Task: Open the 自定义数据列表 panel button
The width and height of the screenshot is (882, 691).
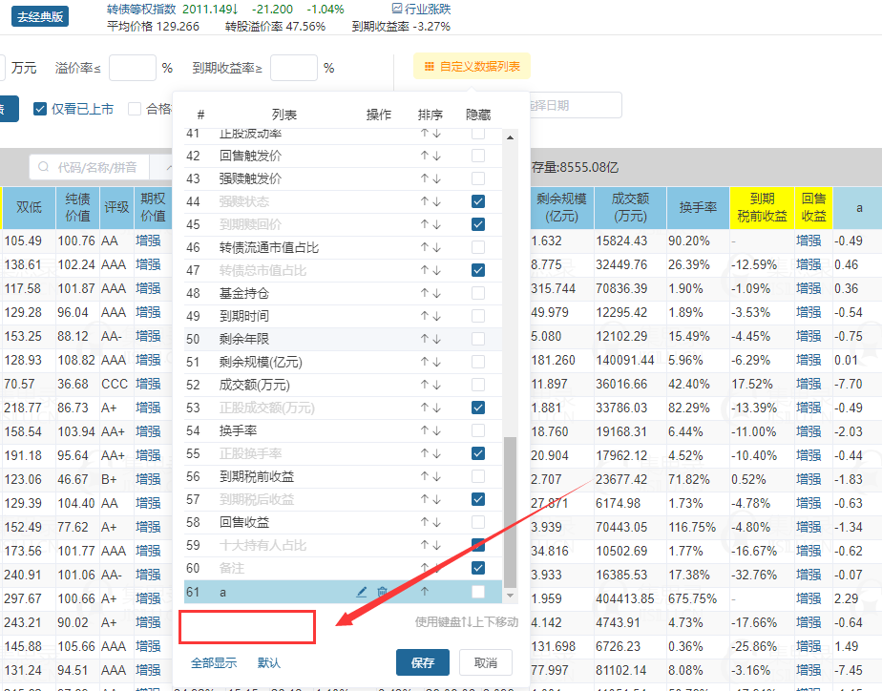Action: [472, 67]
